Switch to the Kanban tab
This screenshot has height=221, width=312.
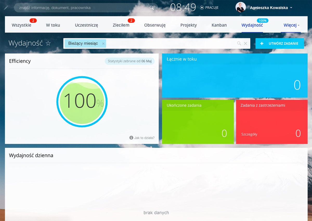(219, 25)
